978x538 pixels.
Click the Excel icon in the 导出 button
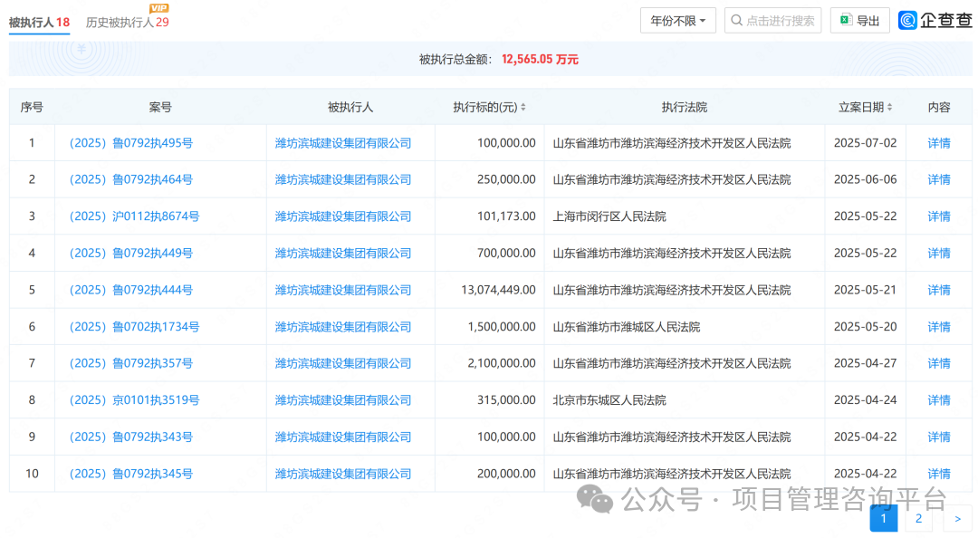point(846,20)
